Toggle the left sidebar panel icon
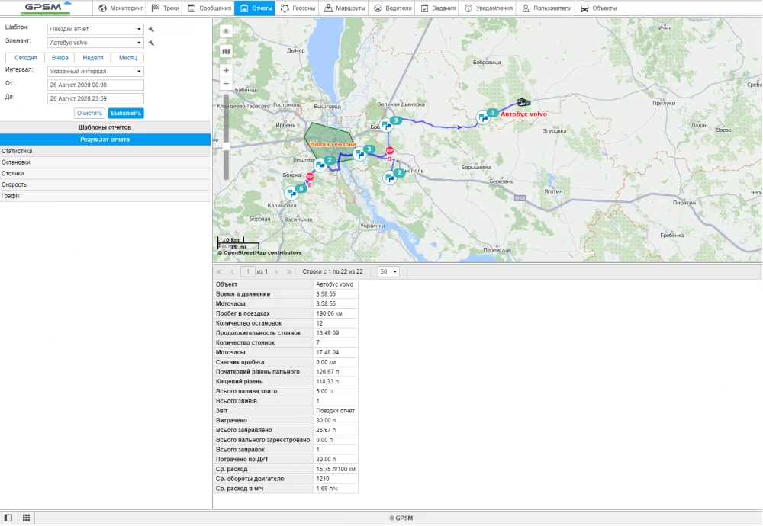This screenshot has height=526, width=763. 8,518
